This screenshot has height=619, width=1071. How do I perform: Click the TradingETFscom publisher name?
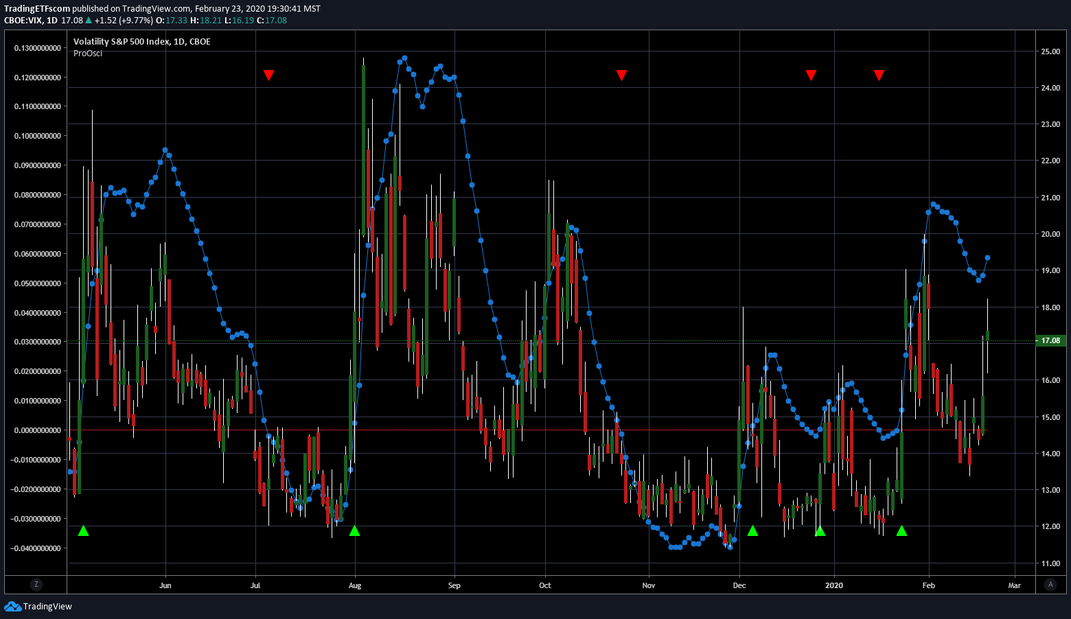point(37,9)
